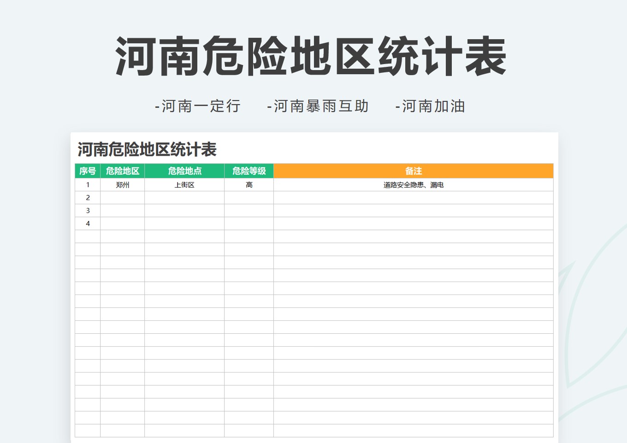Select the empty 危险地区 cell in row 2
The width and height of the screenshot is (627, 443).
[x=122, y=197]
